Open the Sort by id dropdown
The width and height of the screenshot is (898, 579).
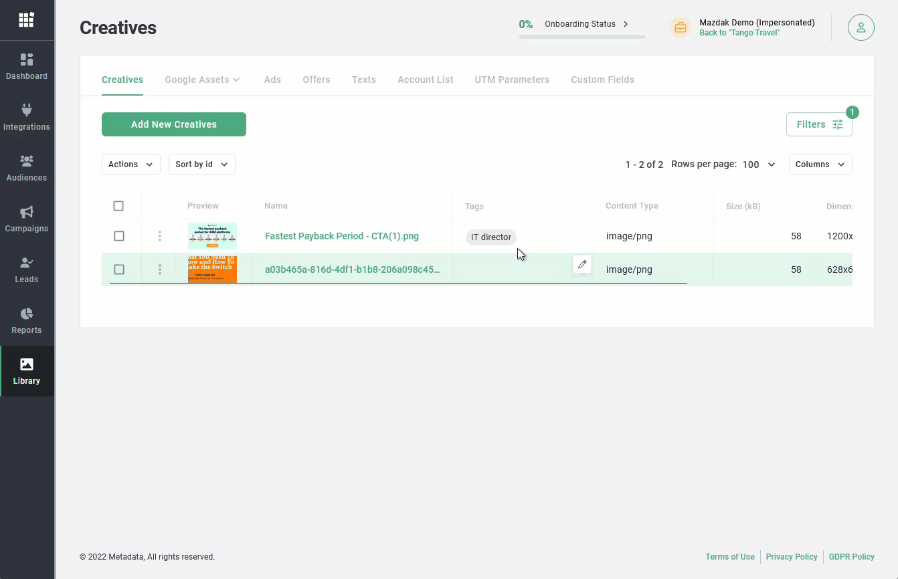pyautogui.click(x=201, y=164)
